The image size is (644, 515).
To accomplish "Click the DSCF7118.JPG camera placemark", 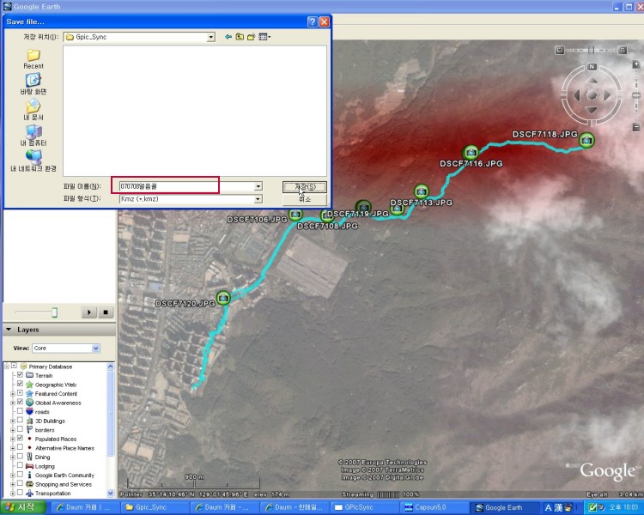I will (586, 141).
